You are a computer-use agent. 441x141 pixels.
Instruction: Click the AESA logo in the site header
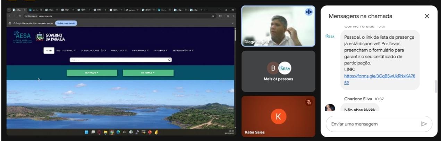coord(22,36)
